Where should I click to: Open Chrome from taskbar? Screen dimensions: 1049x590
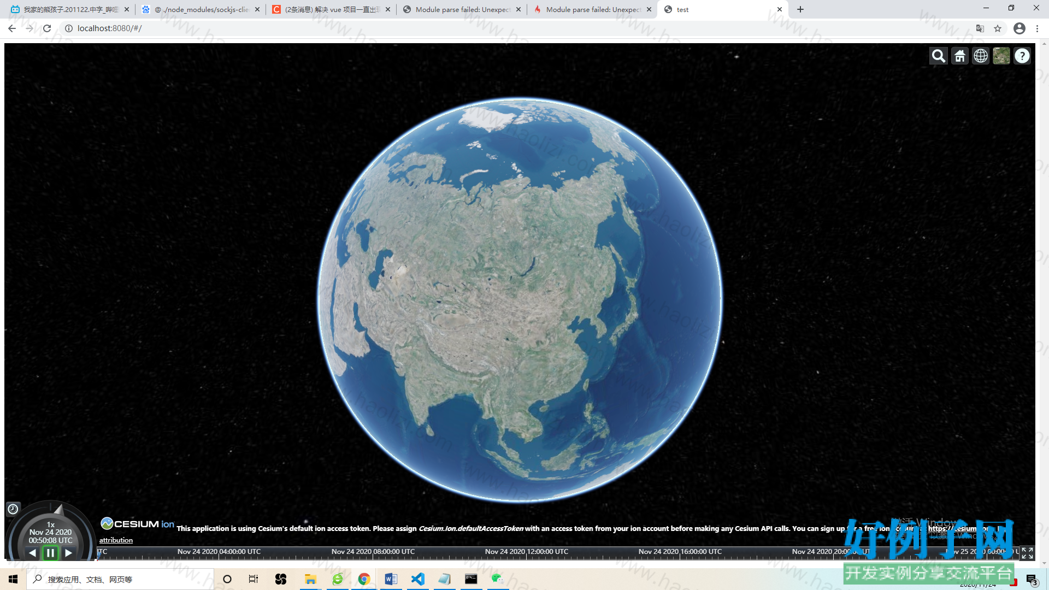[364, 579]
